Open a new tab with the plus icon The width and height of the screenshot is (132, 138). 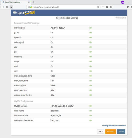(33, 2)
